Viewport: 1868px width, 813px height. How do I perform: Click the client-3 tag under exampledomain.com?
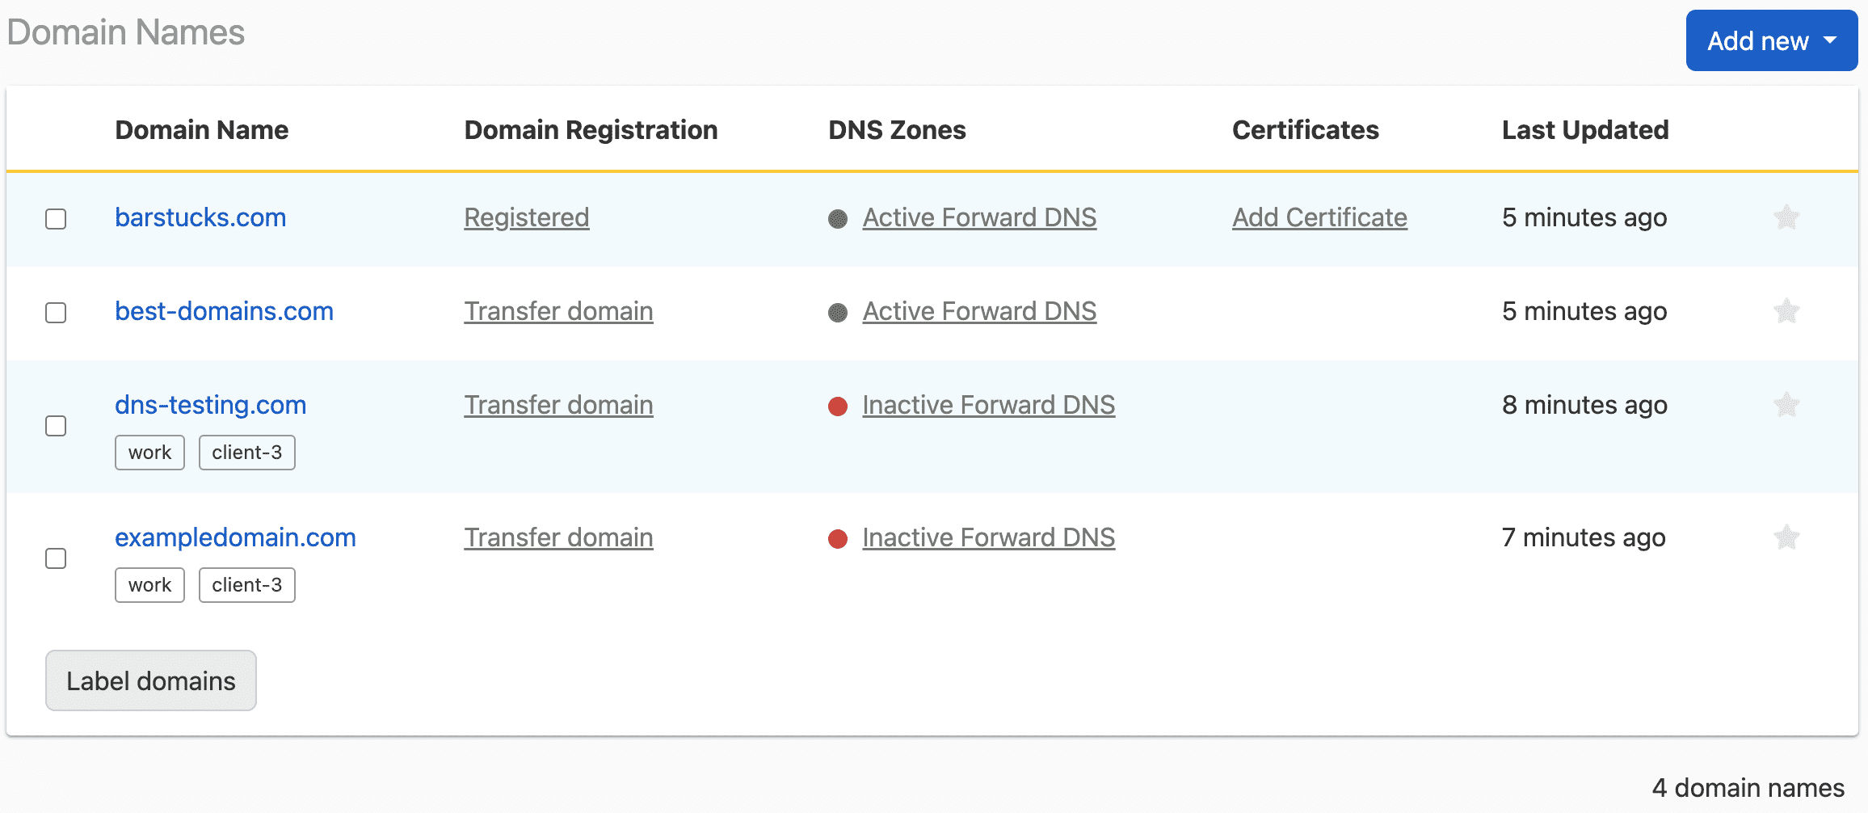point(246,584)
